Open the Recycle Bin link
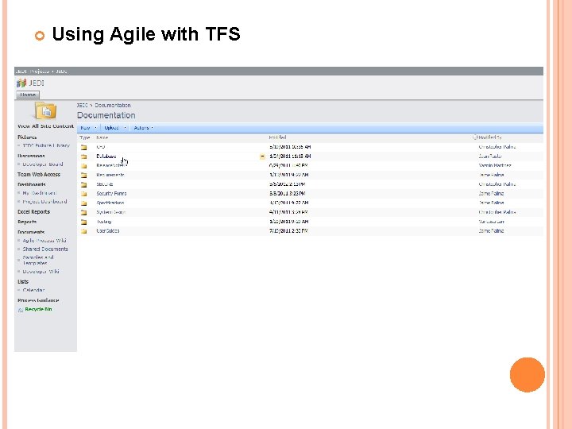 point(38,309)
